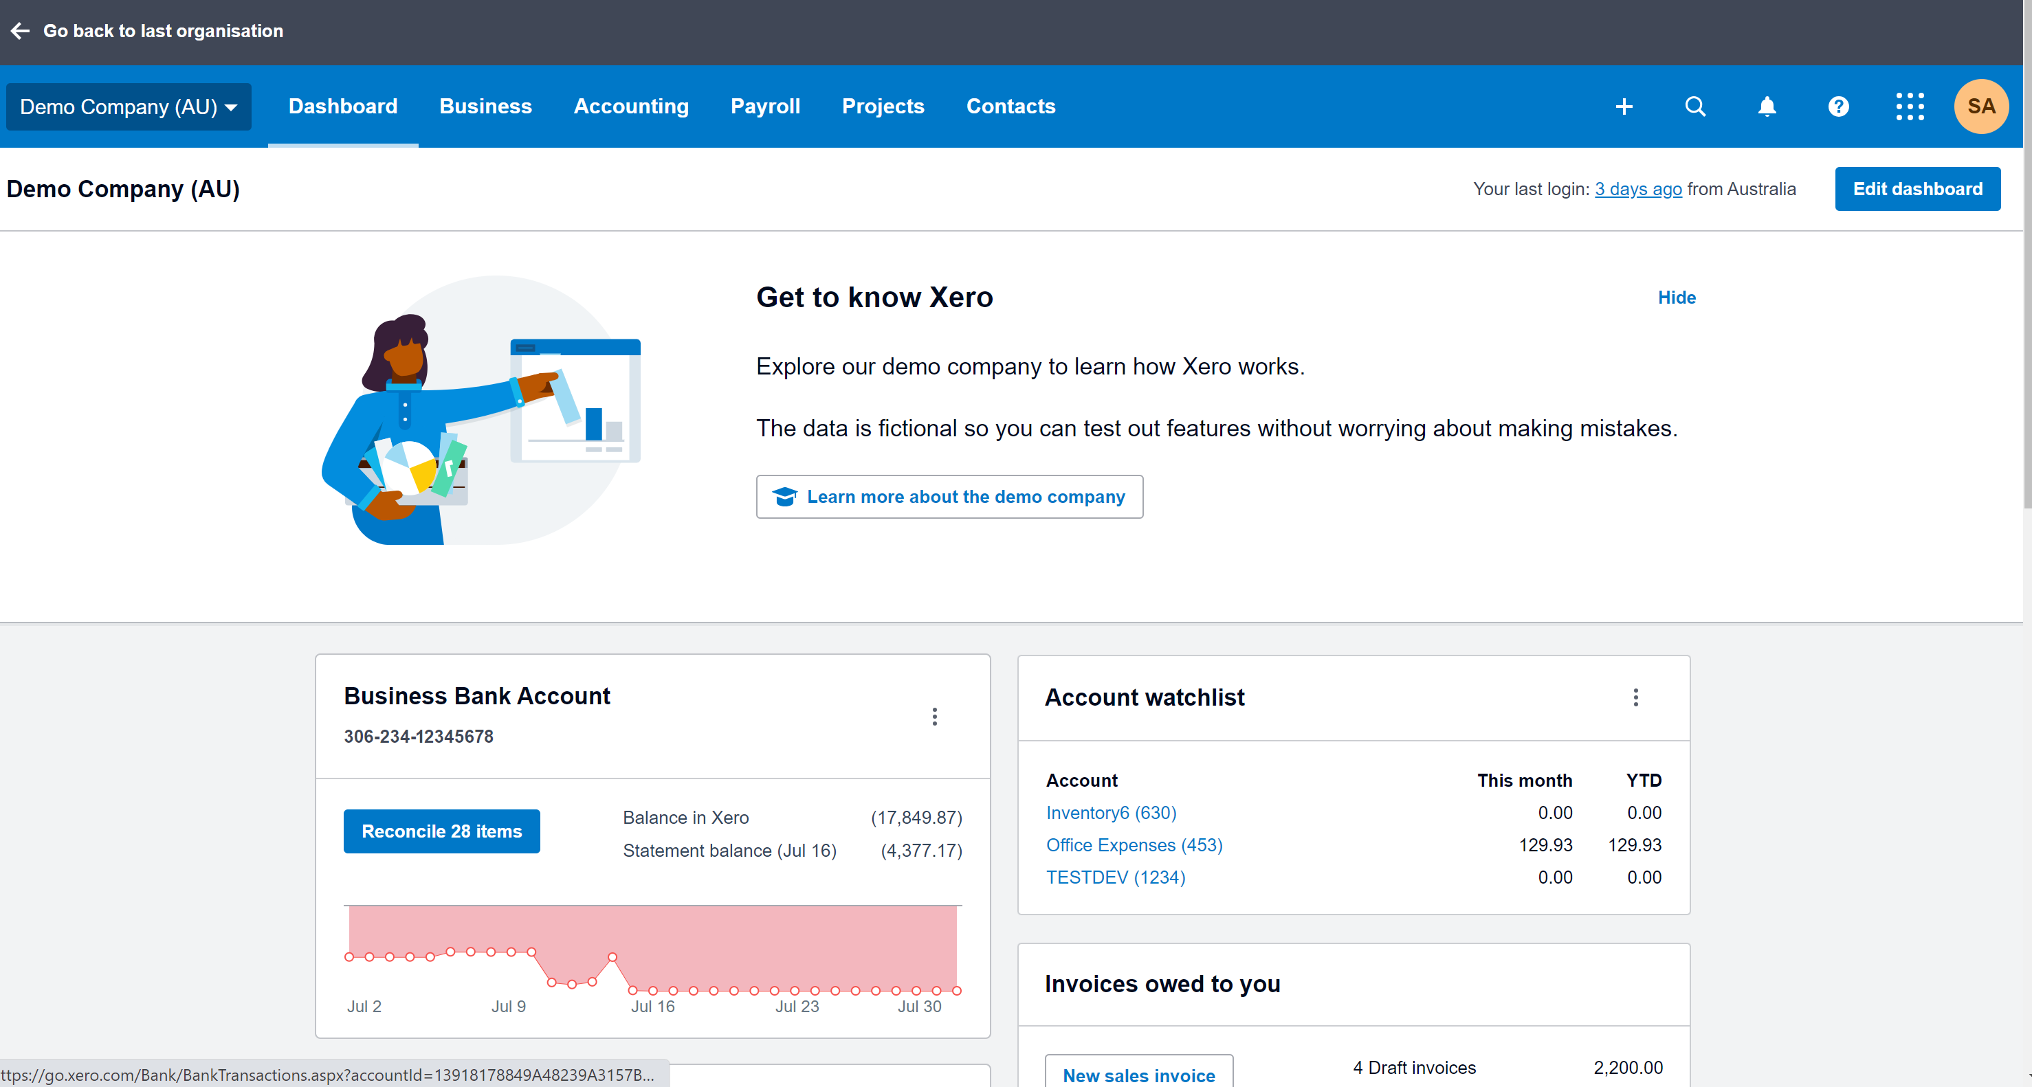Click the Demo Company illustration image

pyautogui.click(x=481, y=410)
